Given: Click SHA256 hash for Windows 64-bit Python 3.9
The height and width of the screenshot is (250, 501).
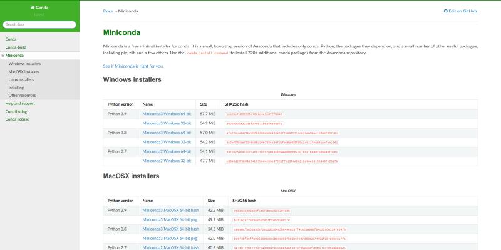Looking at the screenshot, I should point(254,114).
